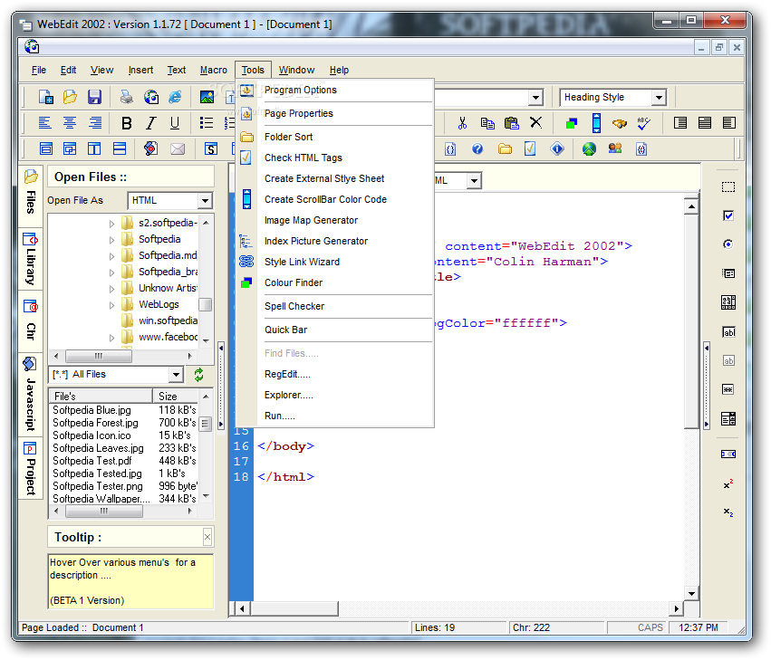Click the two people users icon
Screen dimensions: 771x660
pyautogui.click(x=615, y=148)
